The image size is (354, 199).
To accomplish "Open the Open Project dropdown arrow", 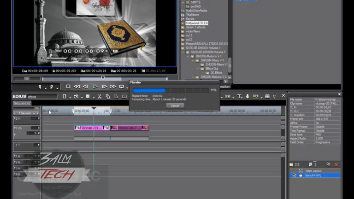I will pyautogui.click(x=82, y=98).
